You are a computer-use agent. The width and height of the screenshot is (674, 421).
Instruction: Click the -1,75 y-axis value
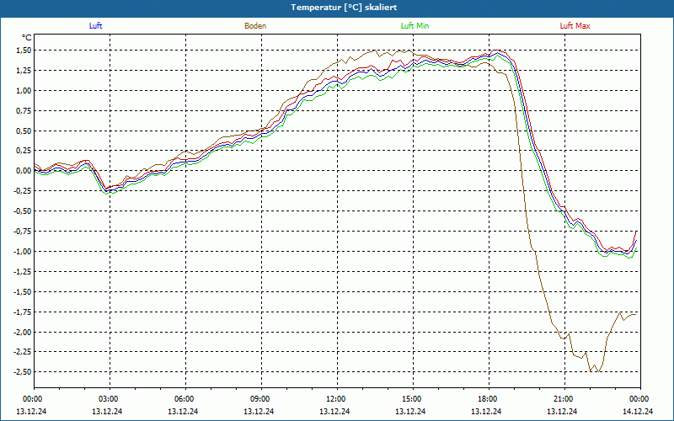(x=23, y=312)
